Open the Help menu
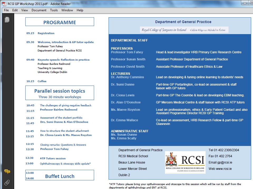Image resolution: width=253 pixels, height=189 pixels. click(x=80, y=10)
